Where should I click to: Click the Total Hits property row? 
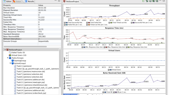(32, 17)
